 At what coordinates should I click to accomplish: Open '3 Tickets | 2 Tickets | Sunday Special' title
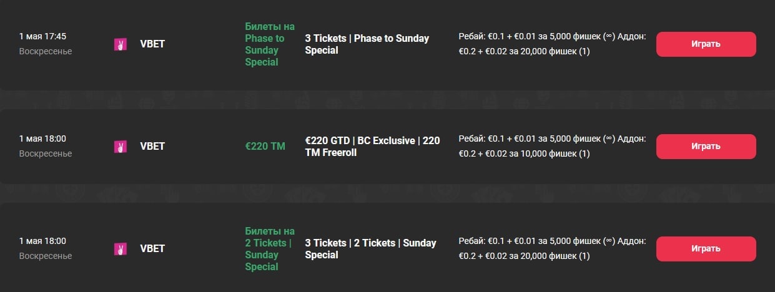pos(370,249)
